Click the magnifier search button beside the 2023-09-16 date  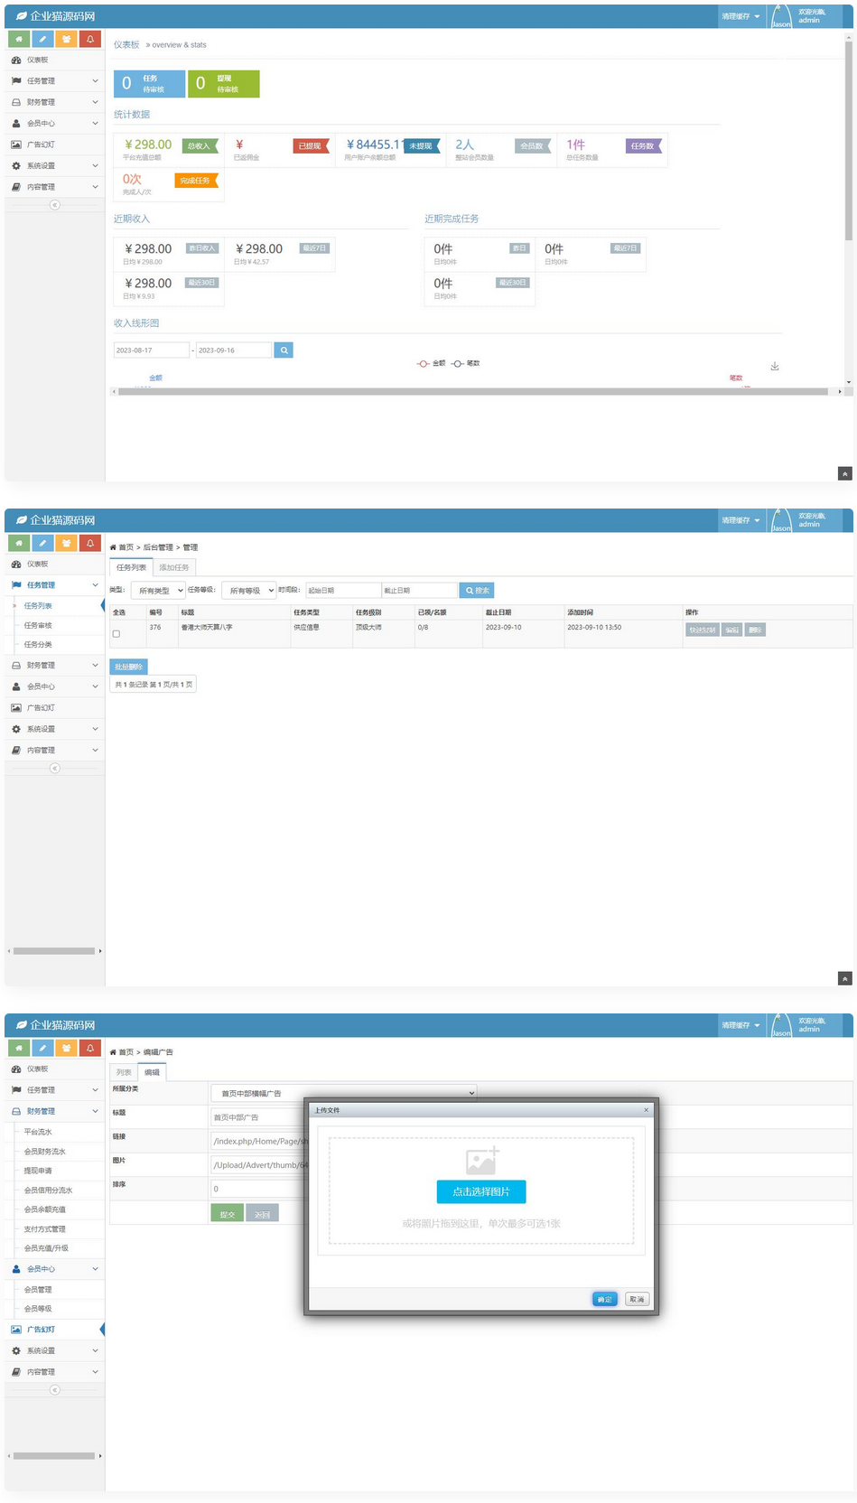(x=284, y=350)
